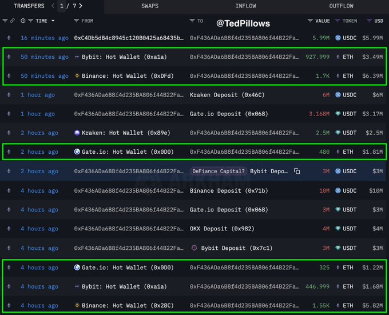
Task: Click the 10M USDC value
Action: coord(324,190)
